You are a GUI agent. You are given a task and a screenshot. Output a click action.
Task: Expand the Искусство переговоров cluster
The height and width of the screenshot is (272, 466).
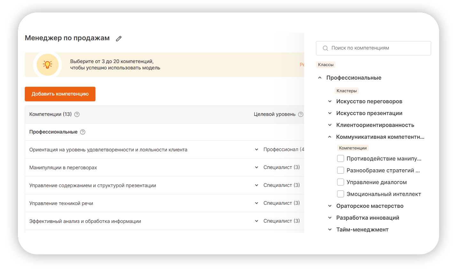330,101
